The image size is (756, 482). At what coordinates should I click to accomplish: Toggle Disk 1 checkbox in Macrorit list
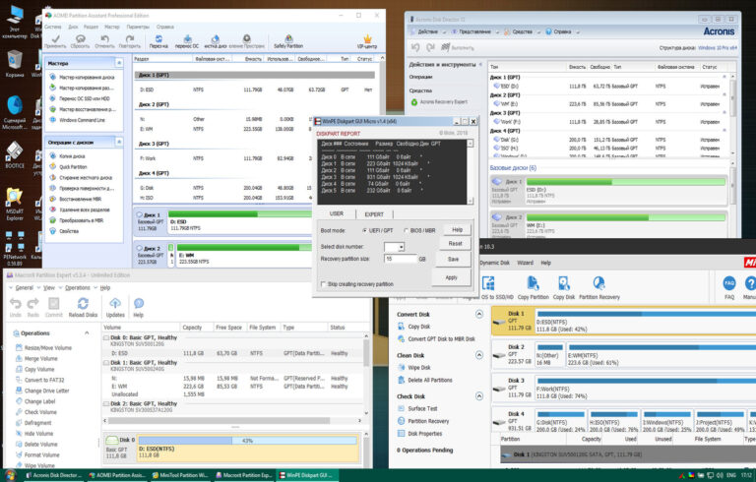(106, 362)
